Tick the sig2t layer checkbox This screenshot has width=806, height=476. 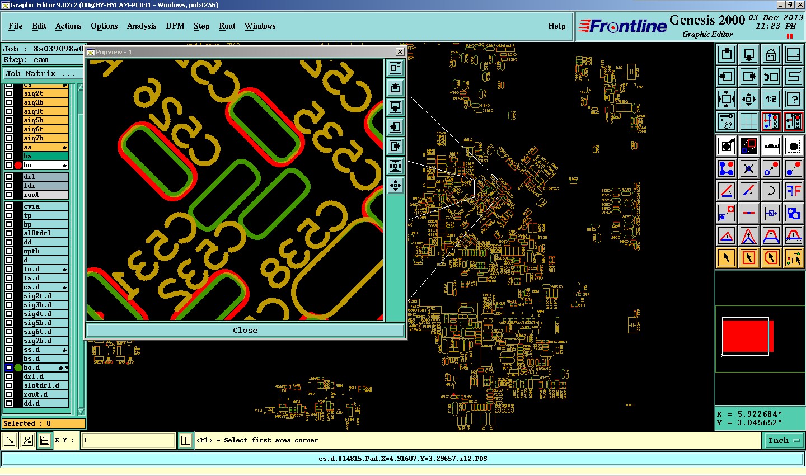coord(9,93)
